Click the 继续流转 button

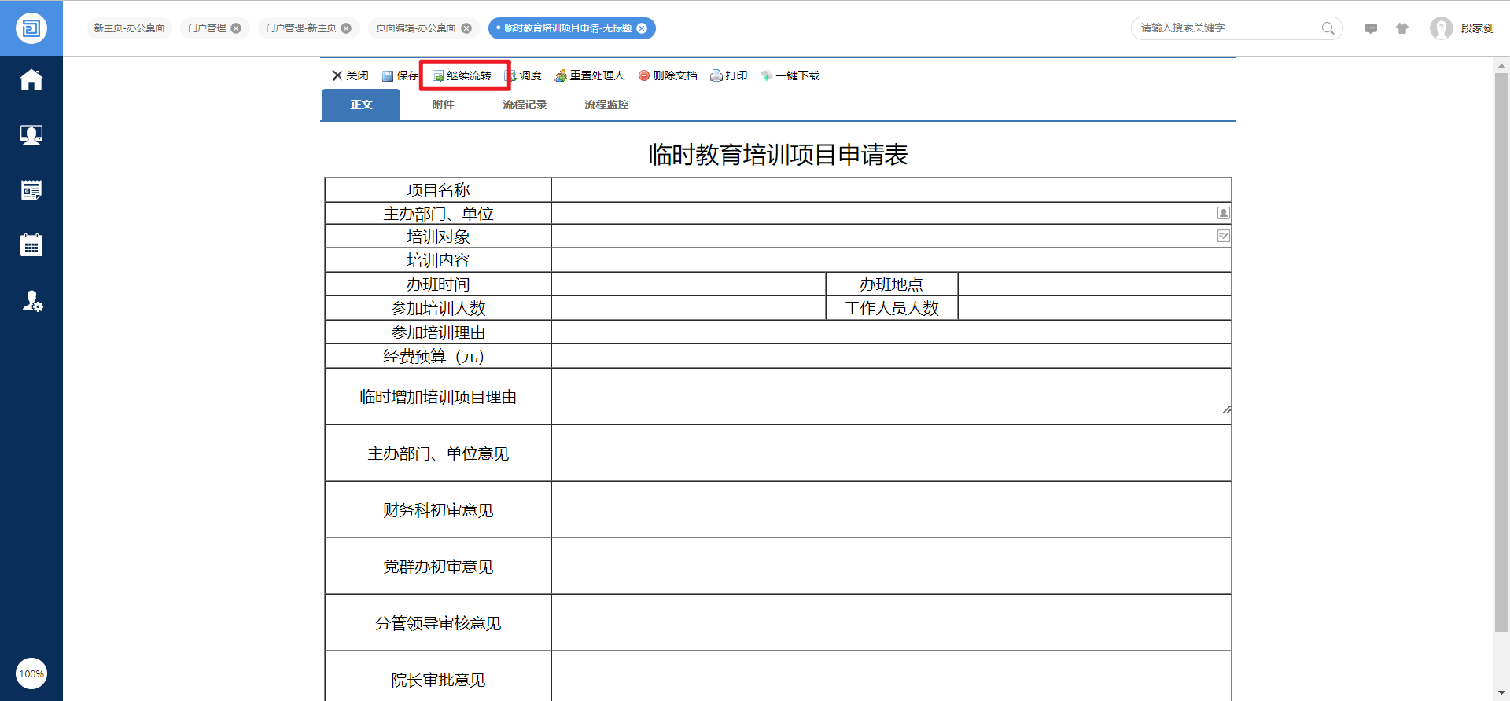(462, 75)
